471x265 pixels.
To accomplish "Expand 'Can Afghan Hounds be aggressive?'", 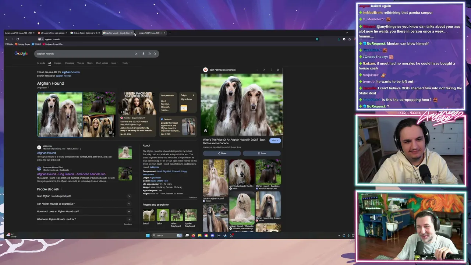I will (x=84, y=204).
